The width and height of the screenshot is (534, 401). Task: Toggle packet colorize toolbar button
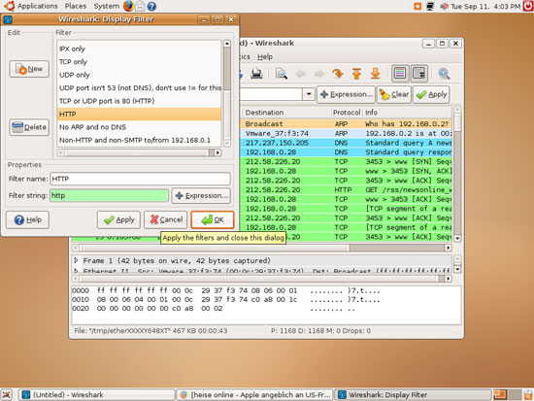[400, 73]
